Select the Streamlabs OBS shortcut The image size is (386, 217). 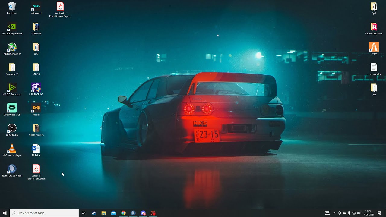point(12,110)
